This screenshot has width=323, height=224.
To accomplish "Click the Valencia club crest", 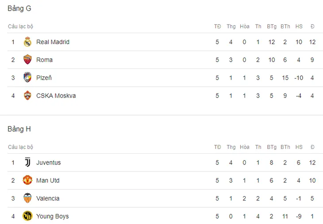I will (x=27, y=198).
